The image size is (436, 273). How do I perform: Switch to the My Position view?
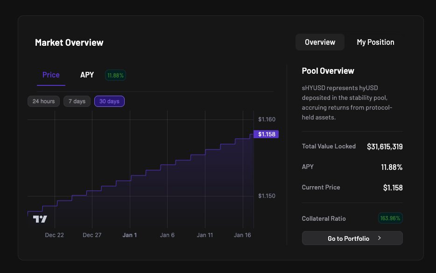point(375,42)
